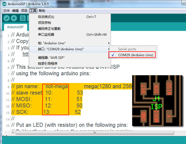Image resolution: width=186 pixels, height=144 pixels.
Task: Click "mega(1280 and 256" text on line 9
Action: [x=108, y=86]
